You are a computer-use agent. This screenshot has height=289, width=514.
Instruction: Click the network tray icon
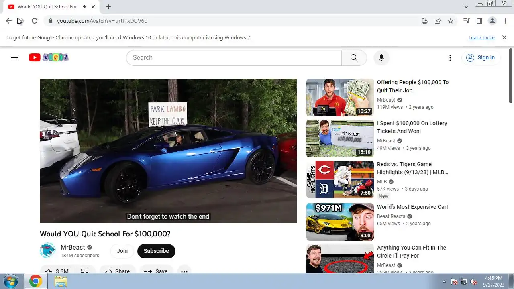[464, 281]
